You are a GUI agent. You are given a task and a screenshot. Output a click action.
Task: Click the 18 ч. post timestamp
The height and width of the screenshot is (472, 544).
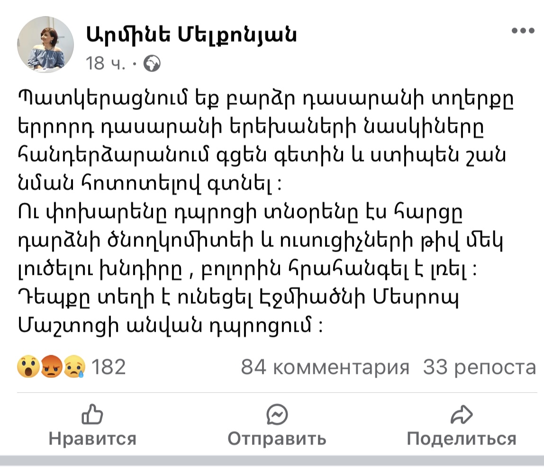pyautogui.click(x=106, y=64)
